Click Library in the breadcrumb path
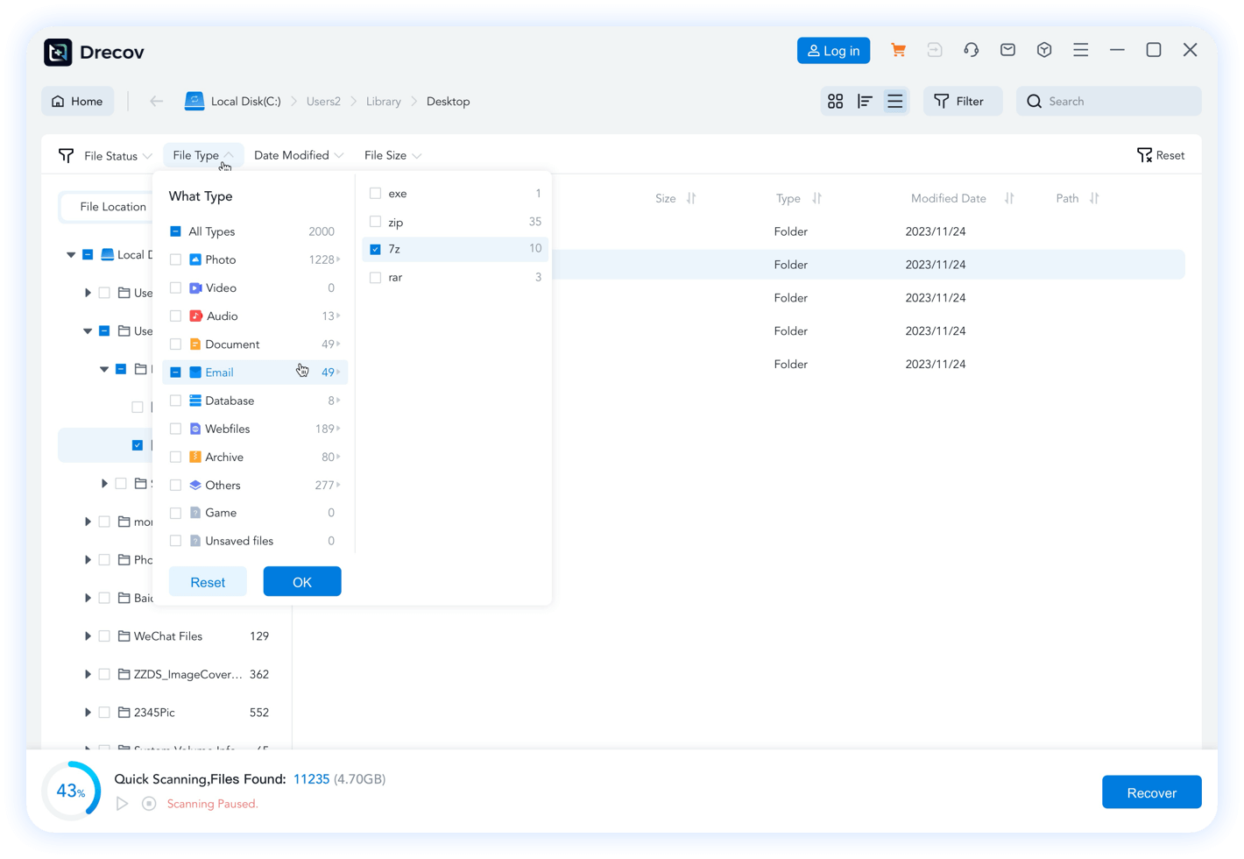 point(383,102)
